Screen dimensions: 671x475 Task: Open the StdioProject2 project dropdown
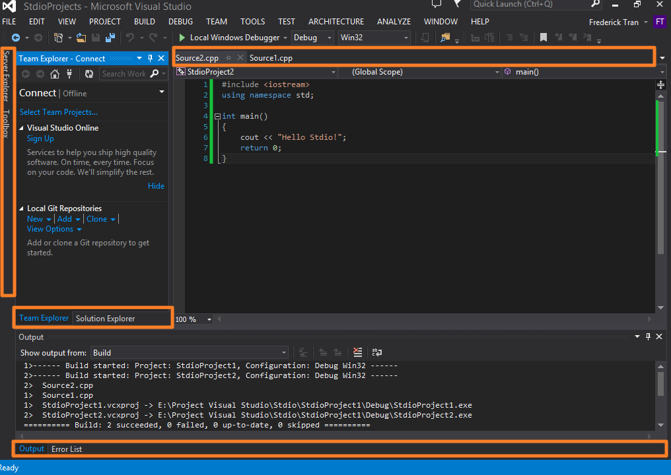256,72
